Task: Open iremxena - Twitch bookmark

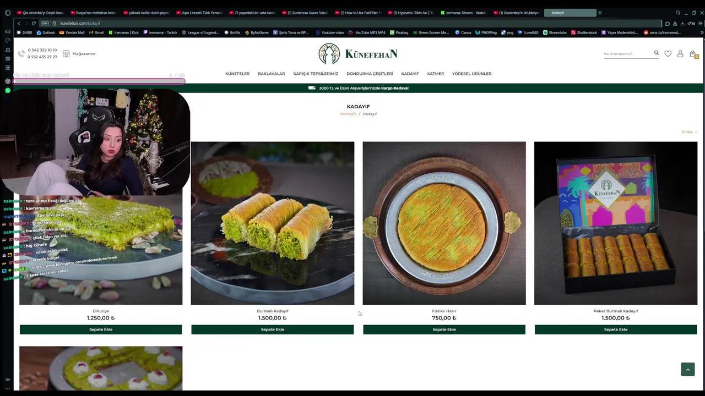Action: [160, 32]
